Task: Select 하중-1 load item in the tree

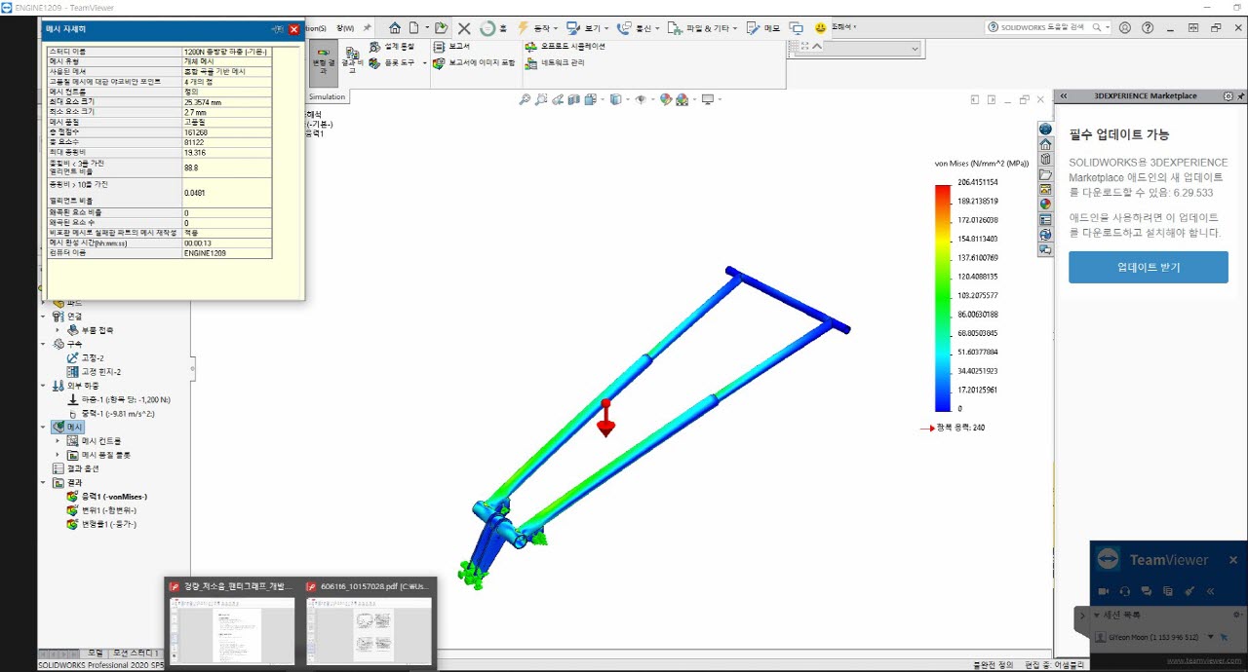Action: pos(118,399)
